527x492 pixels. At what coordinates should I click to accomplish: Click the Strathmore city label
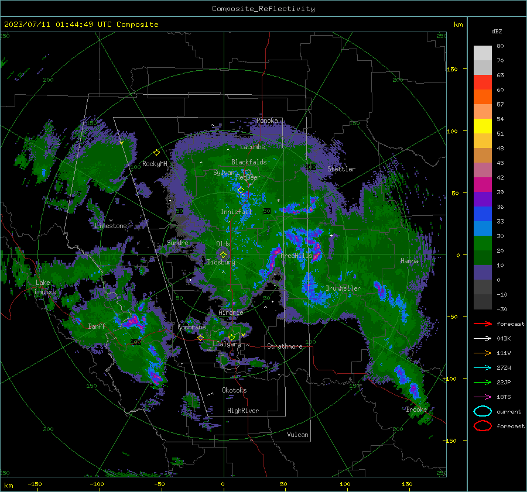tap(285, 346)
